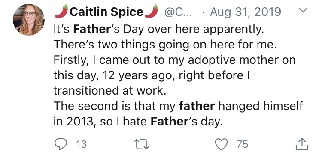Click the reply speech bubble icon
The width and height of the screenshot is (322, 161).
[61, 144]
